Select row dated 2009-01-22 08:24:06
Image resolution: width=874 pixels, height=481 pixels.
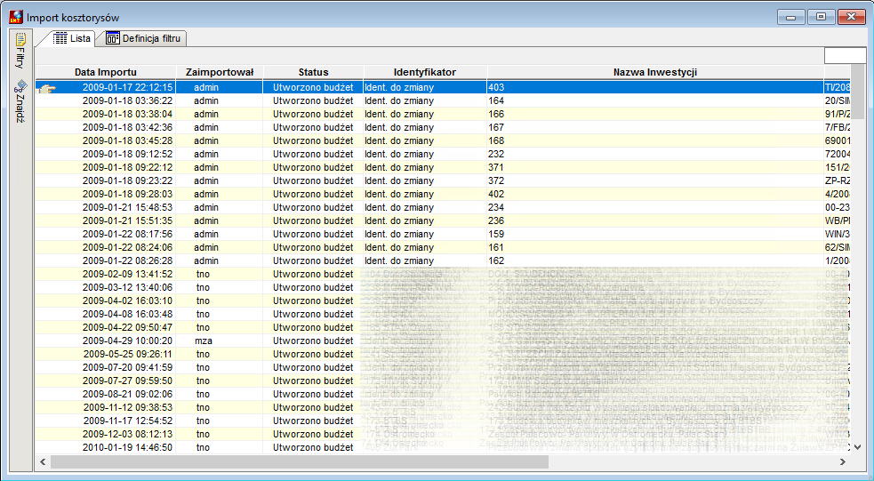pos(443,248)
